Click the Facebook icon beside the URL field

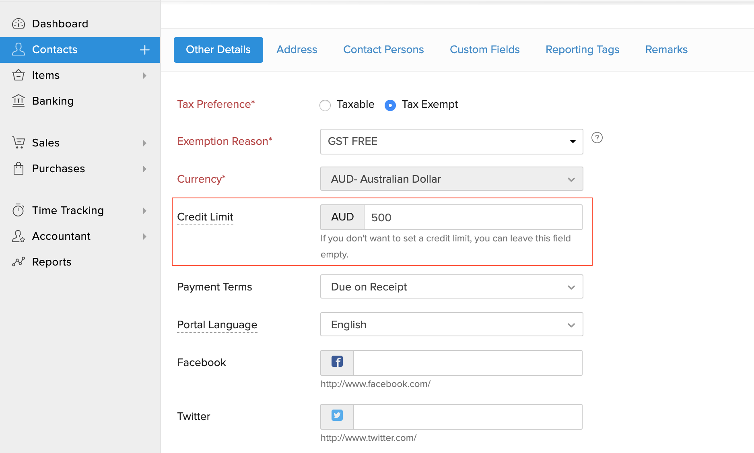(337, 362)
